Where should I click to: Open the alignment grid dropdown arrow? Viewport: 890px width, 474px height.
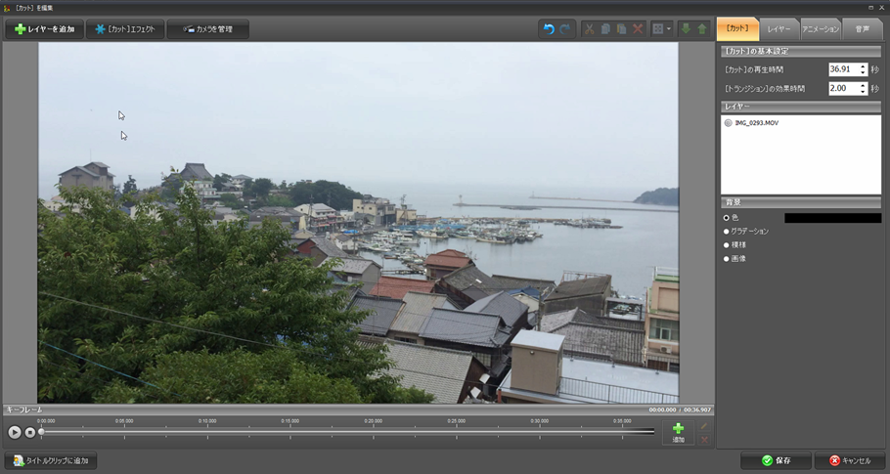669,29
